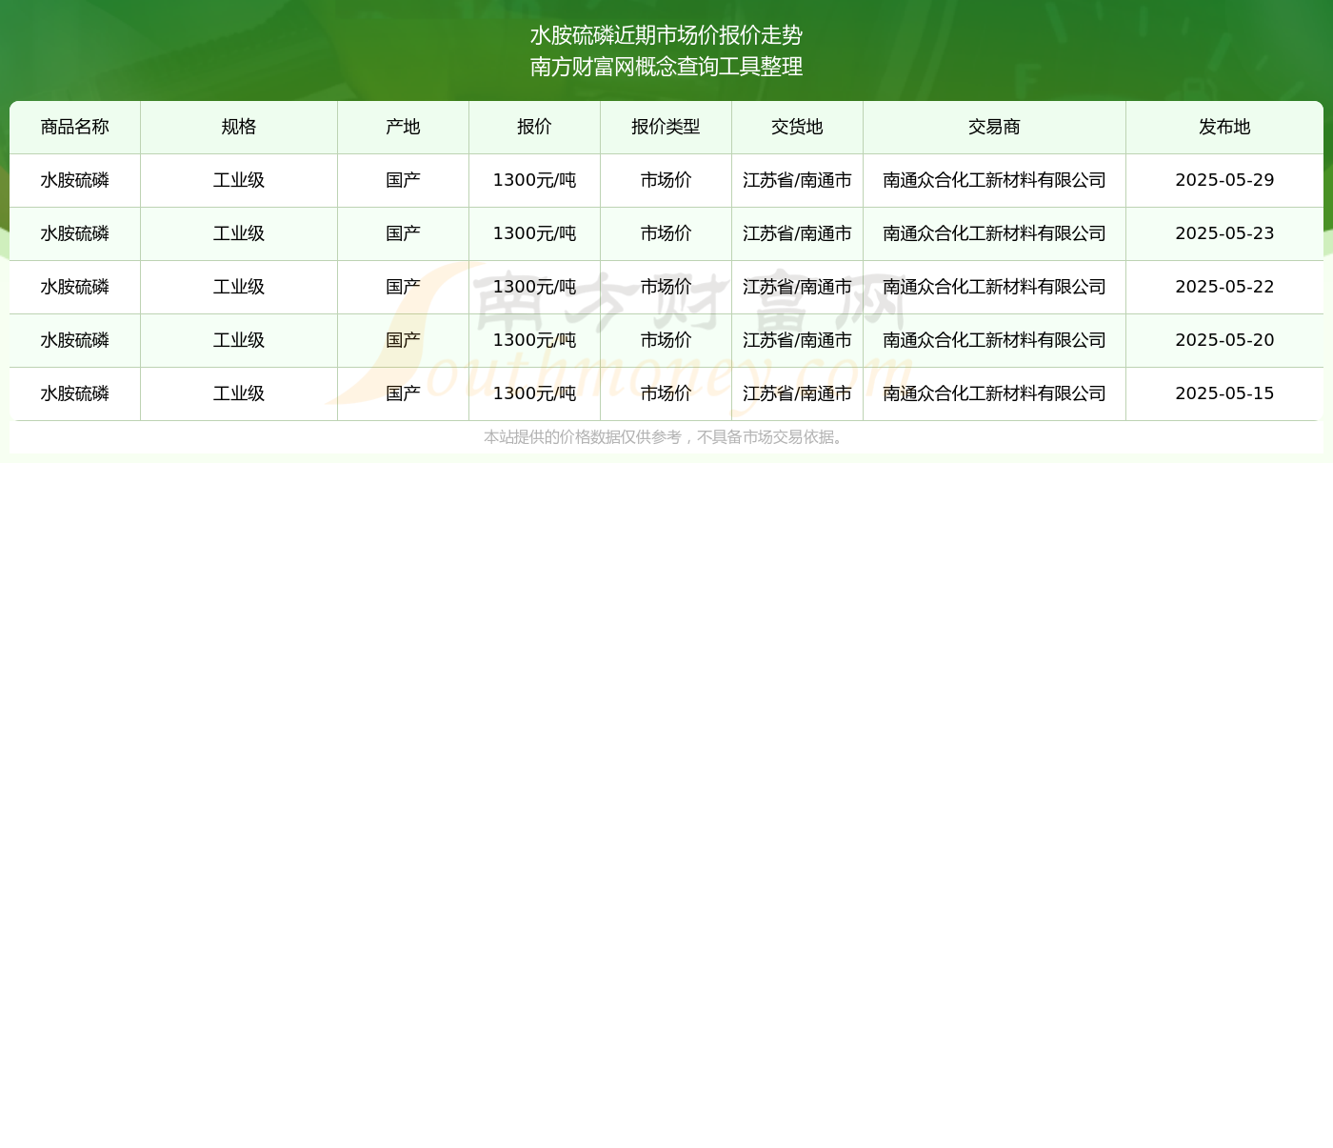
Task: Click 1300元/吨 in the 2025-05-29 row
Action: 534,180
